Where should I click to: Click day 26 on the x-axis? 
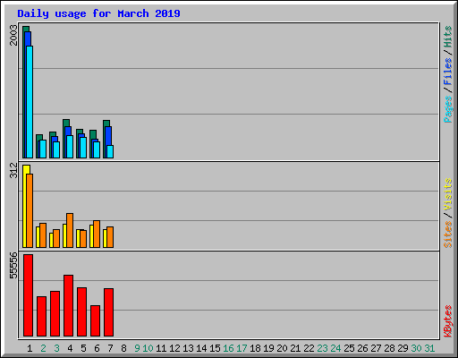pyautogui.click(x=362, y=348)
